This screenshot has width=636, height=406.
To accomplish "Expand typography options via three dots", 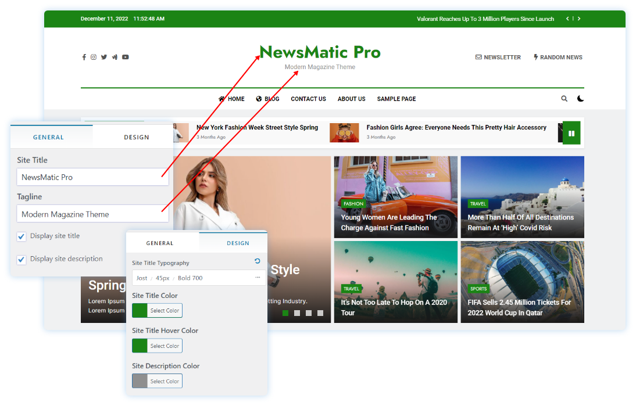I will point(258,278).
